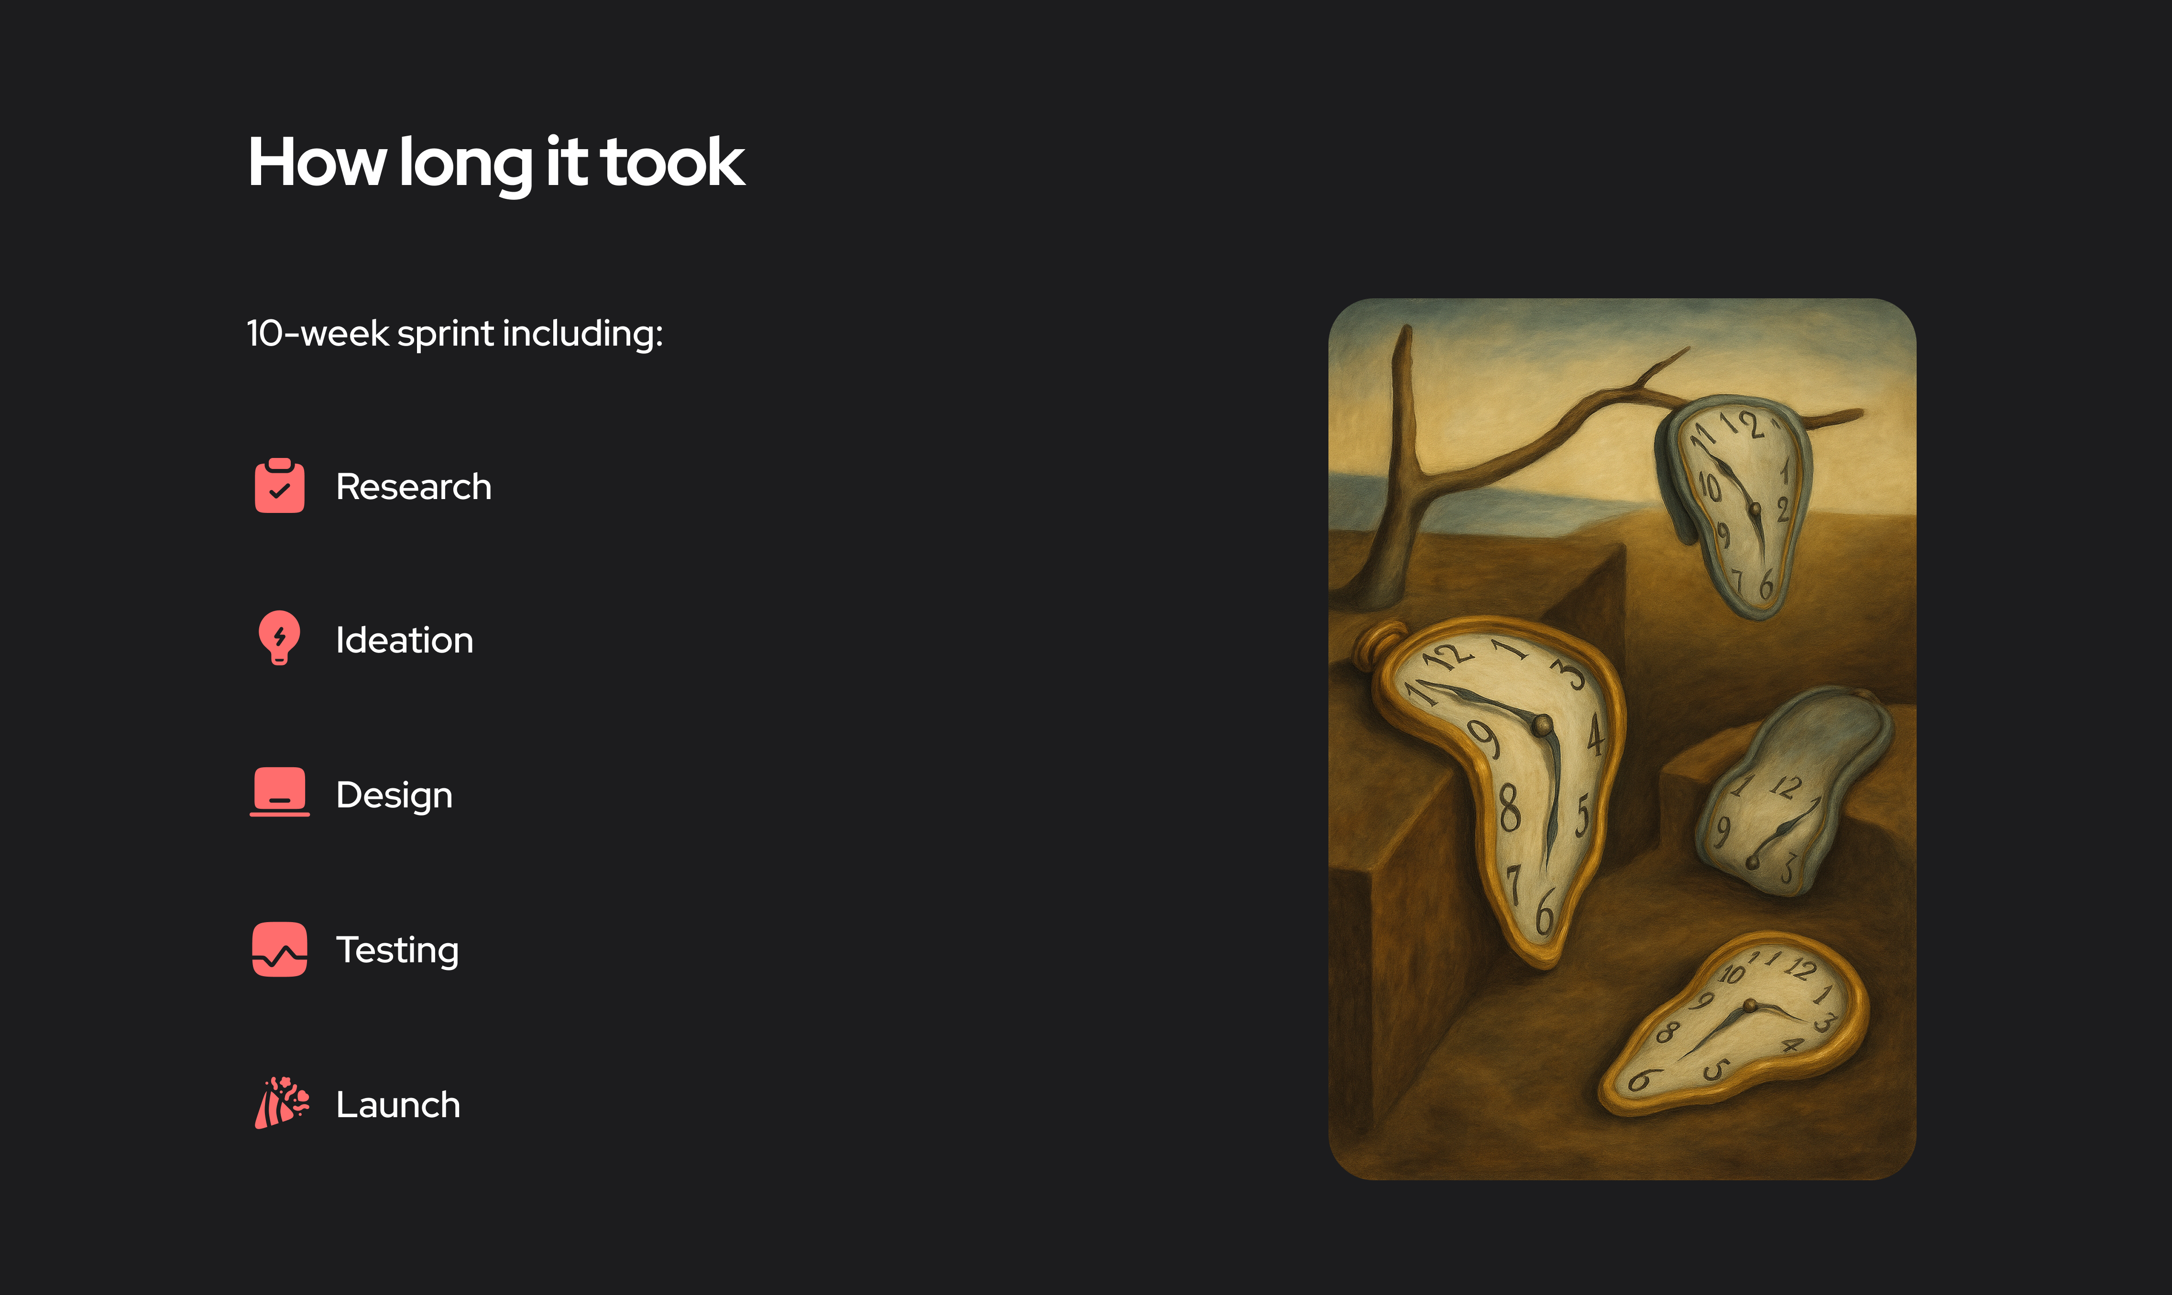The image size is (2172, 1295).
Task: Click the Research clipboard checkmark icon
Action: coord(279,486)
